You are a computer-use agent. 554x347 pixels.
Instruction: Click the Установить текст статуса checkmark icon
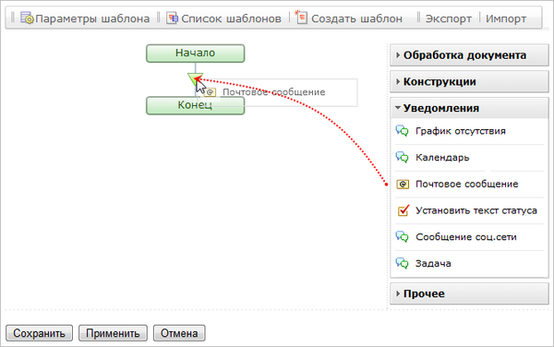[403, 210]
